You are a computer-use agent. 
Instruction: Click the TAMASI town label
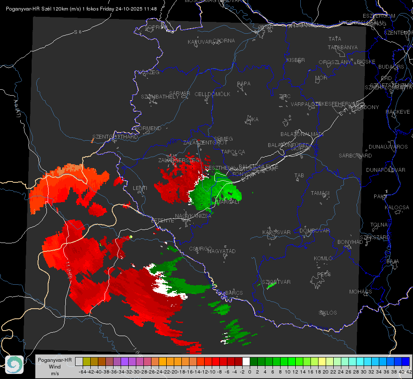[x=320, y=193]
